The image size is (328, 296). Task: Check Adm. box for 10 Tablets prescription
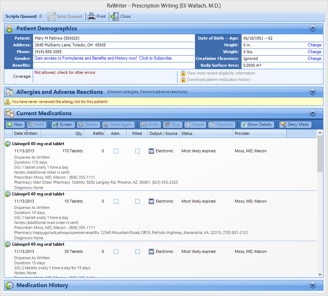tap(116, 201)
